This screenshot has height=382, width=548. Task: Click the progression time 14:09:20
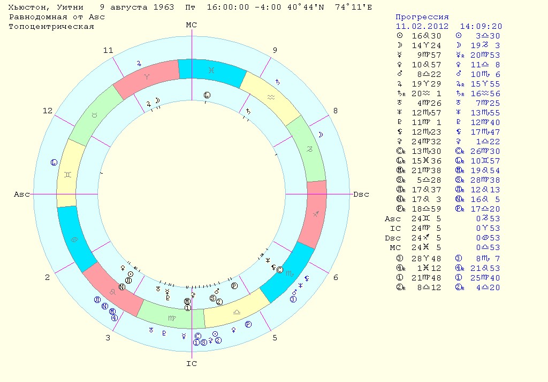click(481, 26)
